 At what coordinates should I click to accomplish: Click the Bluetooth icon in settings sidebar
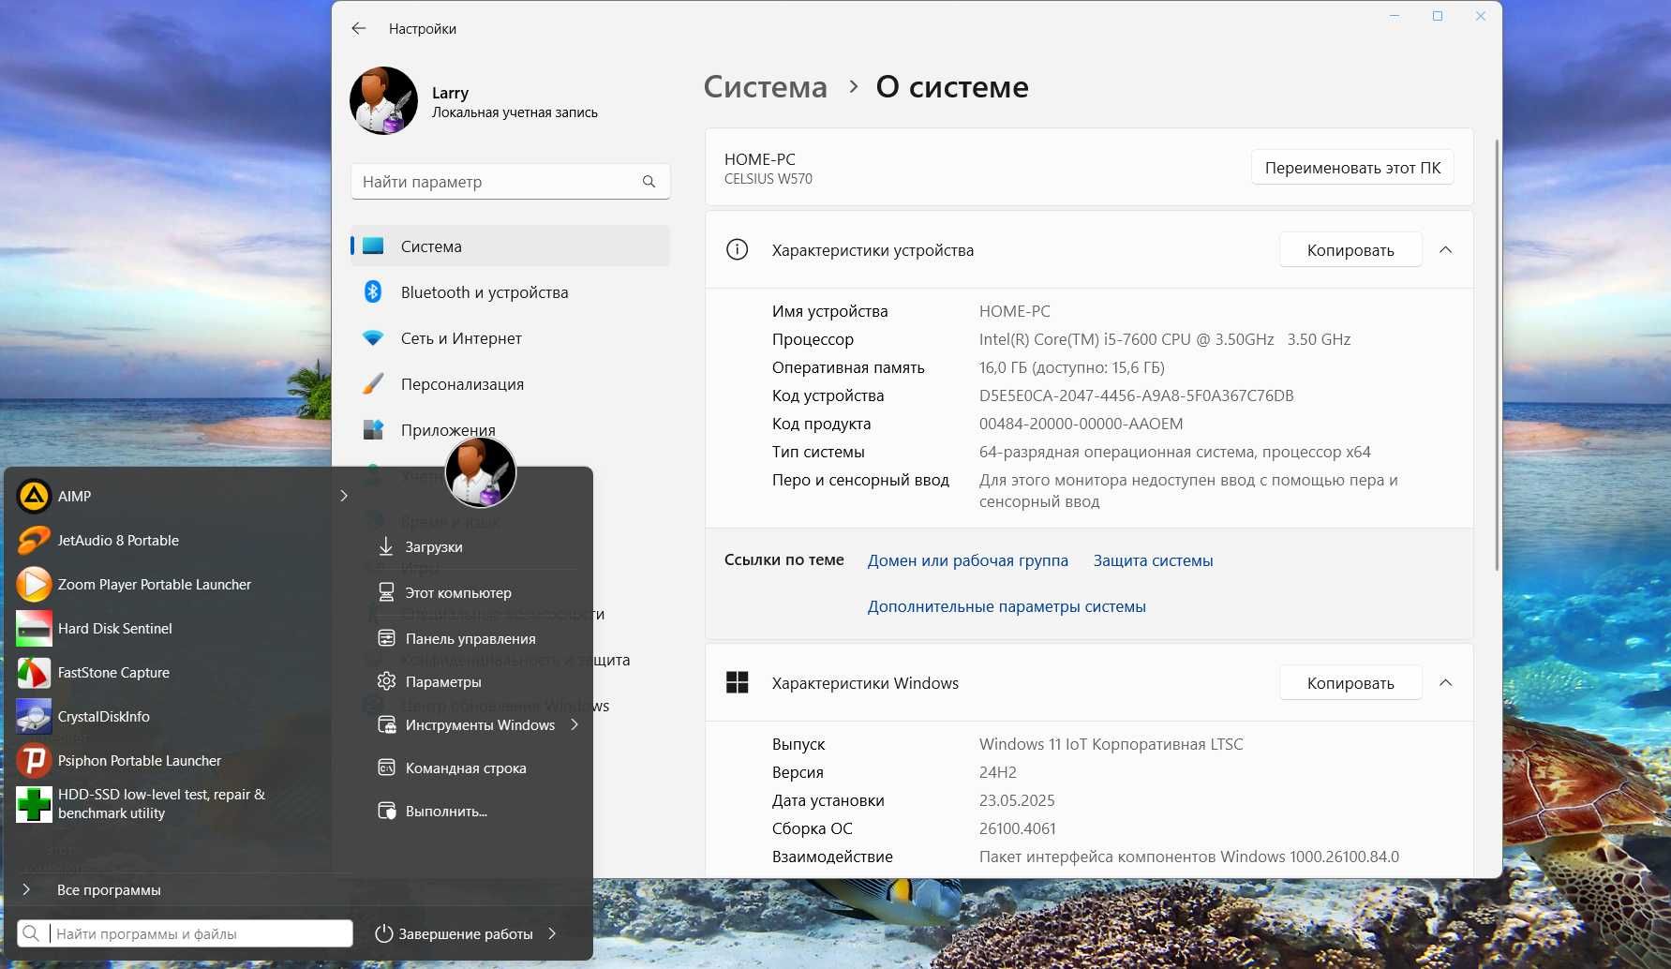pyautogui.click(x=373, y=292)
